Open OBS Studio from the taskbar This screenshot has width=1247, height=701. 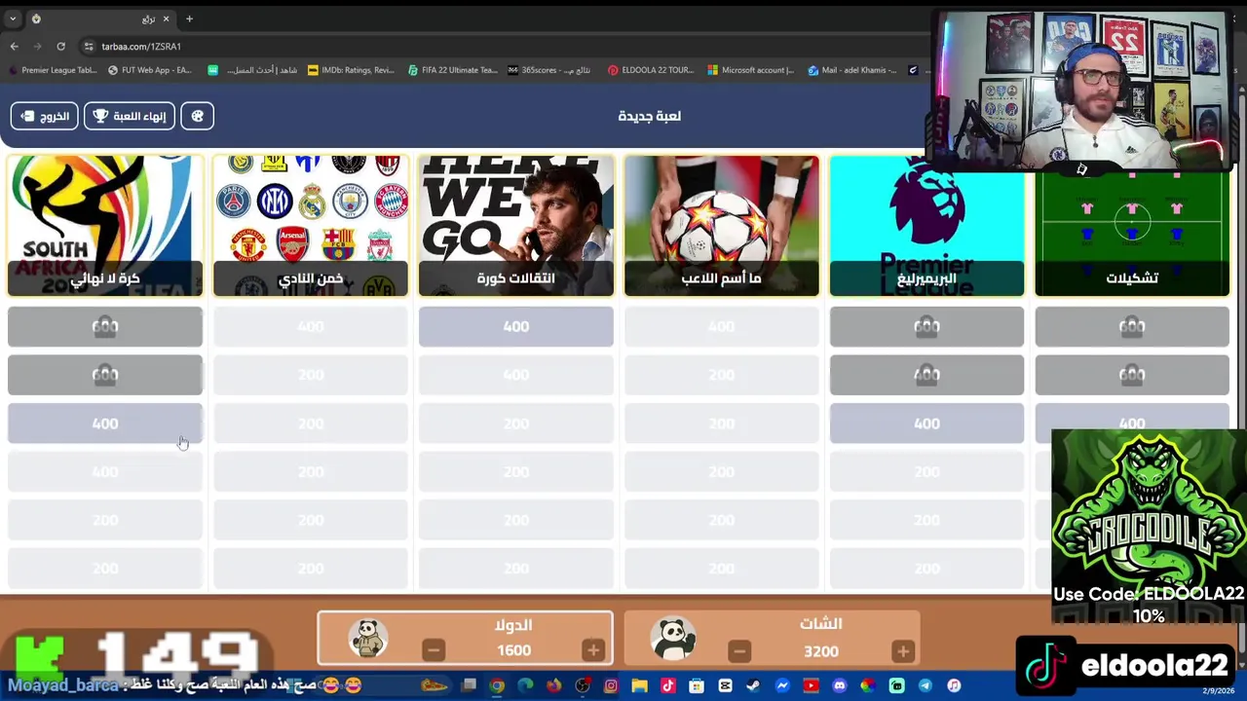pos(583,686)
